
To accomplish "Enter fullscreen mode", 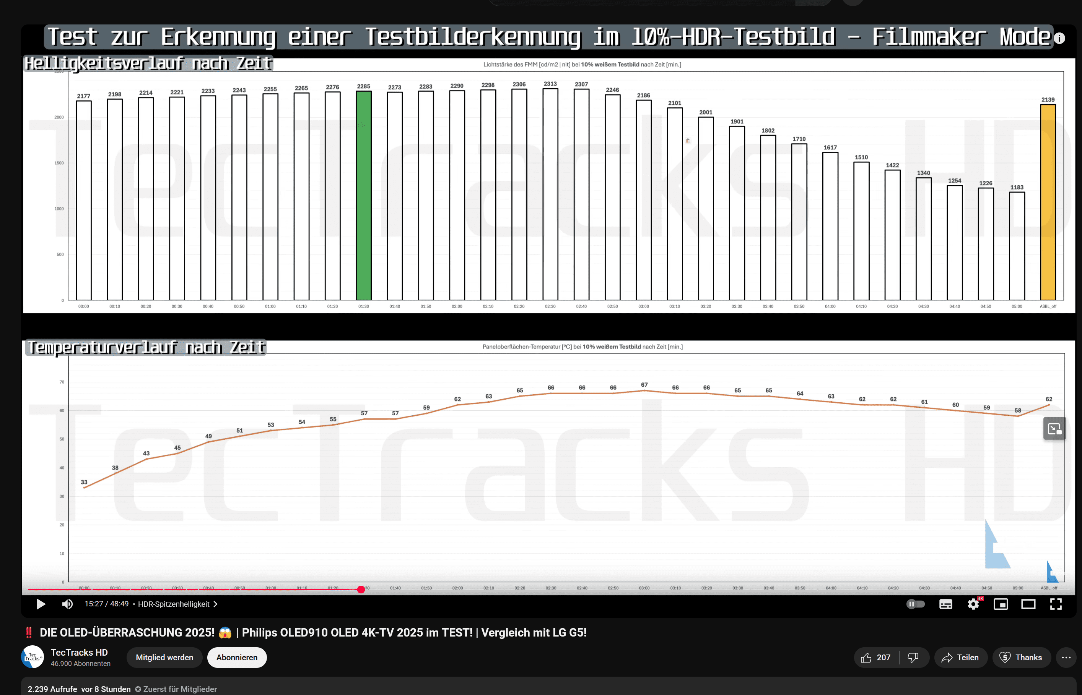I will click(x=1056, y=604).
